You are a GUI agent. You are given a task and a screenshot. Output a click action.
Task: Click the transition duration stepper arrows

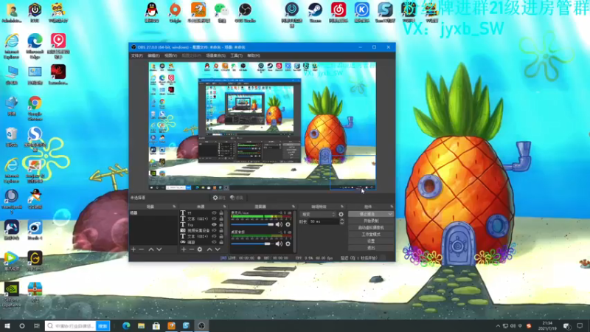coord(341,222)
